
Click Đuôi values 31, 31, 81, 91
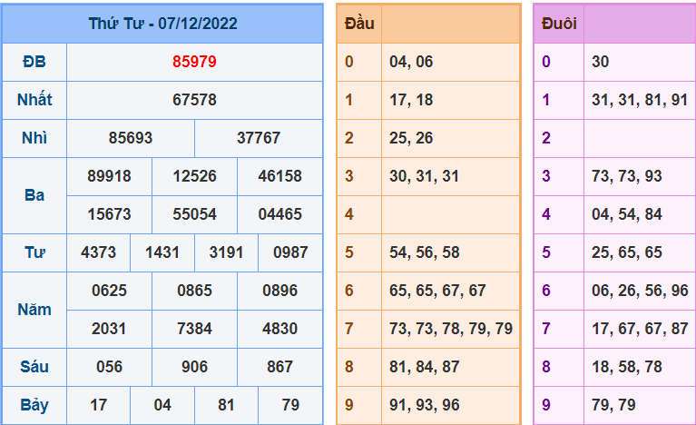[x=640, y=100]
